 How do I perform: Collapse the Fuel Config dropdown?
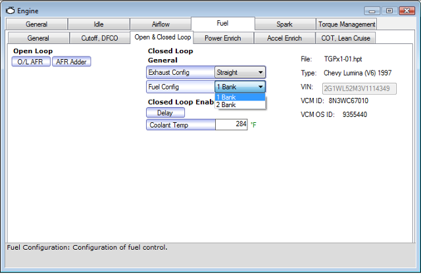click(260, 87)
